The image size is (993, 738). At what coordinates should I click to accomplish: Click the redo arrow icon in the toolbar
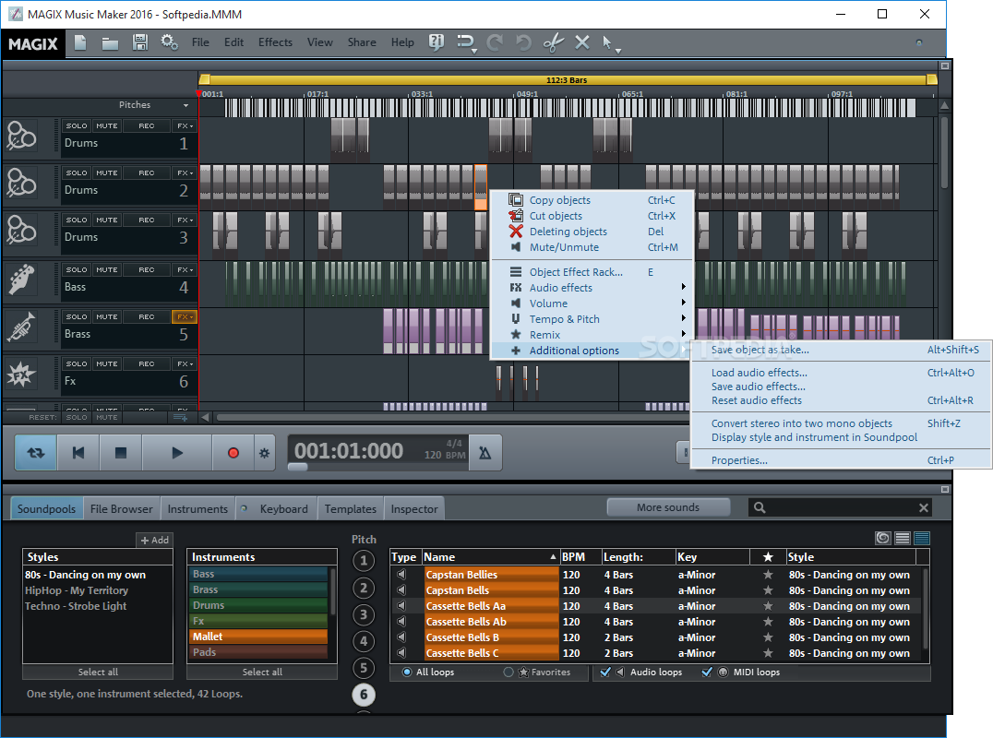pyautogui.click(x=495, y=42)
